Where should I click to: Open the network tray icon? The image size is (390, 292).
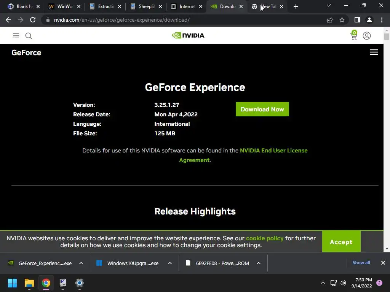(333, 283)
